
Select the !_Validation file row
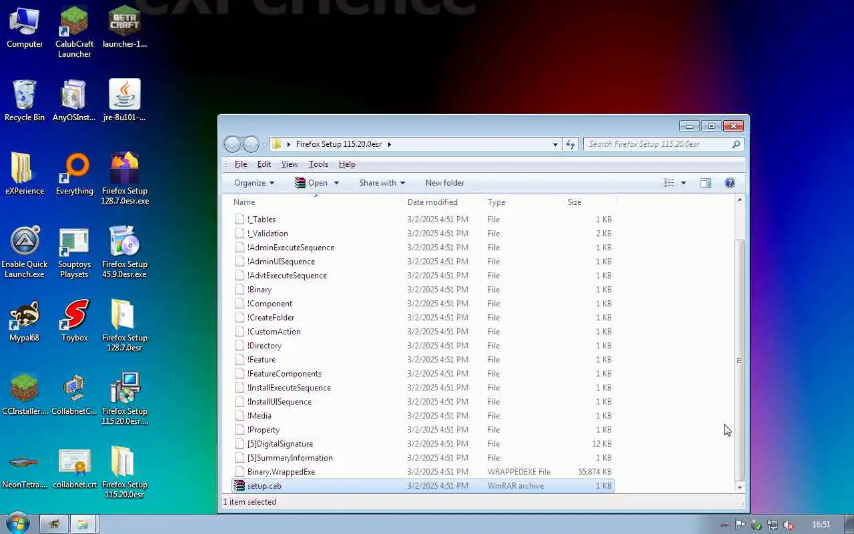423,234
